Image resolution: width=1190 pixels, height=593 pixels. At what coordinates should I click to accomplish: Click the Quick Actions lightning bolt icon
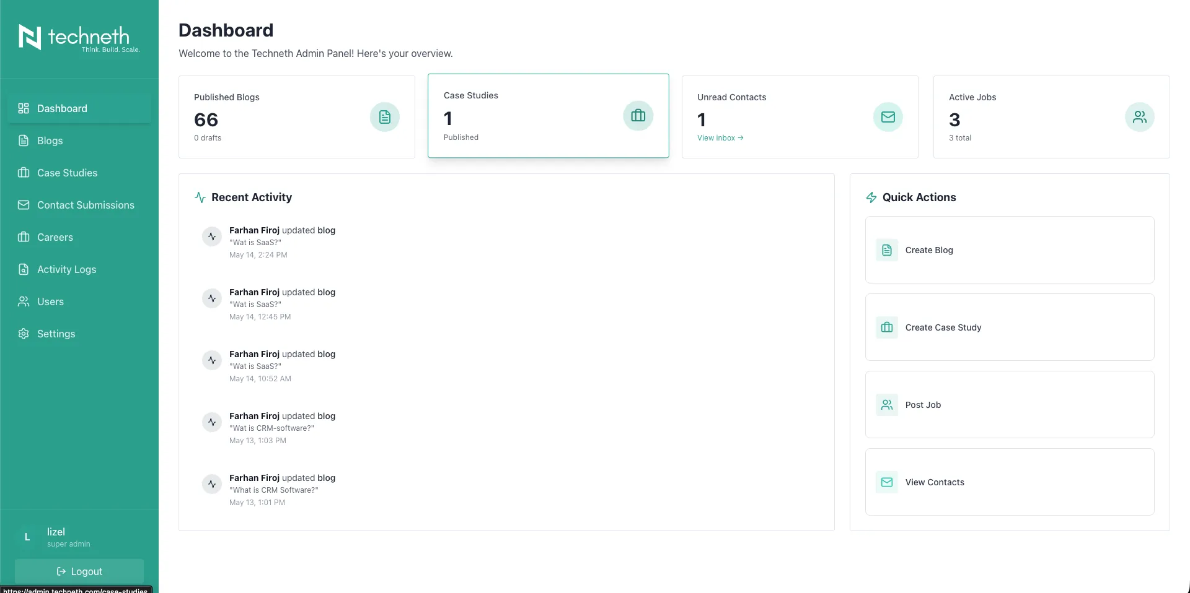tap(871, 197)
